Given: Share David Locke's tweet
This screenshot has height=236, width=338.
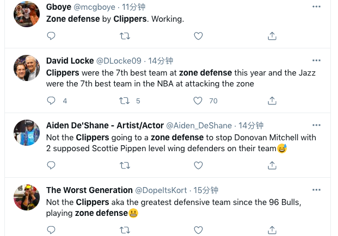Looking at the screenshot, I should 272,101.
